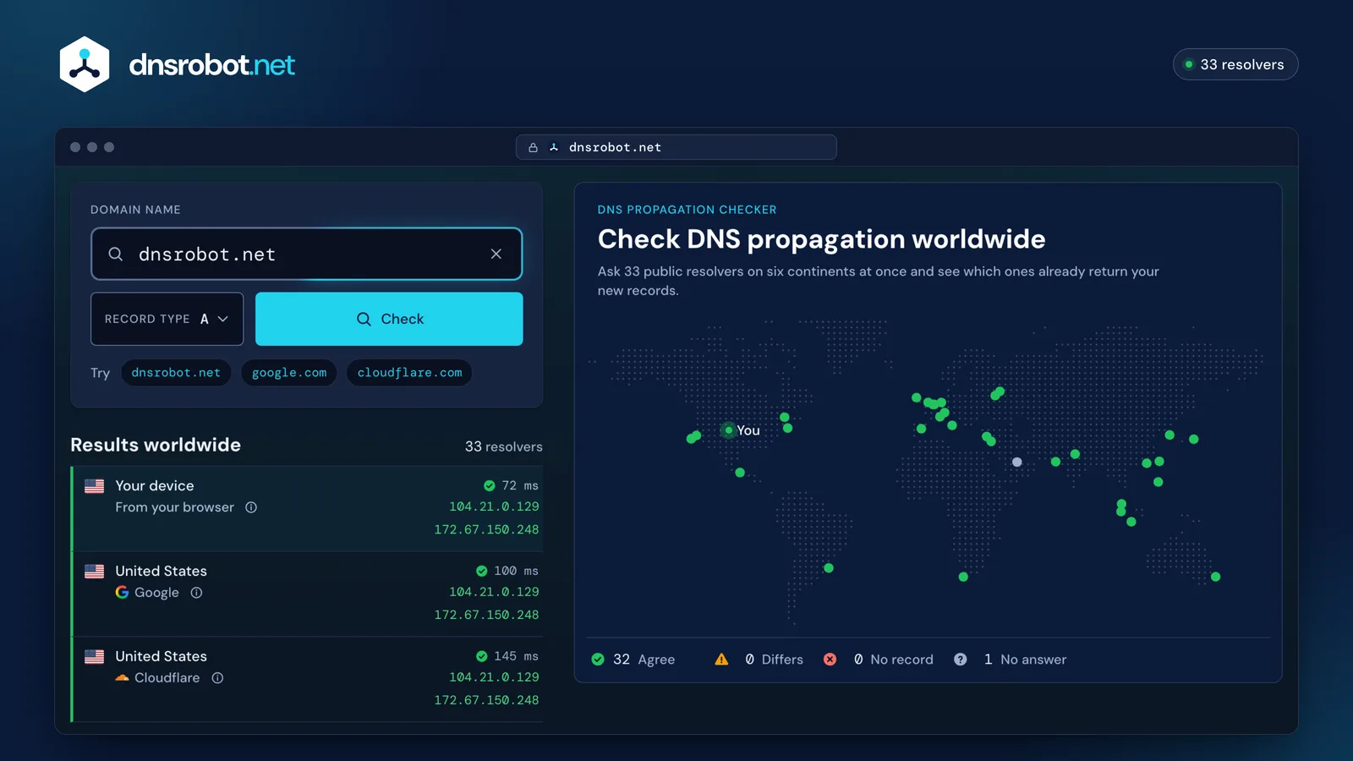The height and width of the screenshot is (761, 1353).
Task: Click the grey no-answer dot on map
Action: point(1017,462)
